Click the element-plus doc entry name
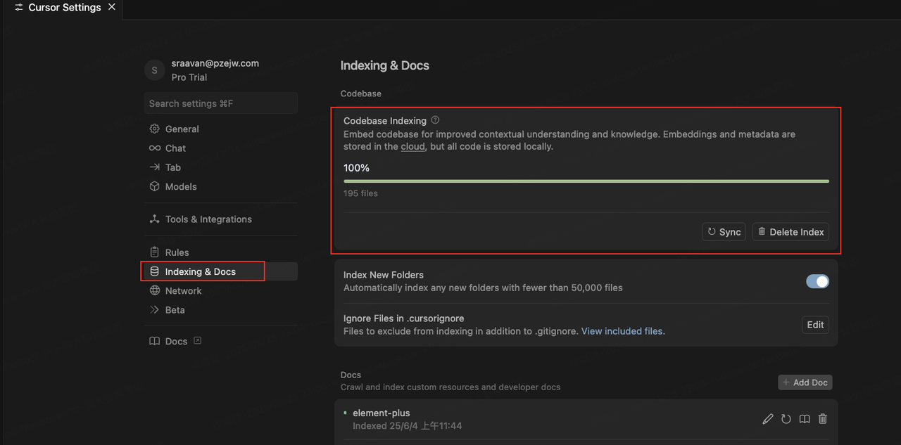Viewport: 901px width, 445px height. coord(381,413)
